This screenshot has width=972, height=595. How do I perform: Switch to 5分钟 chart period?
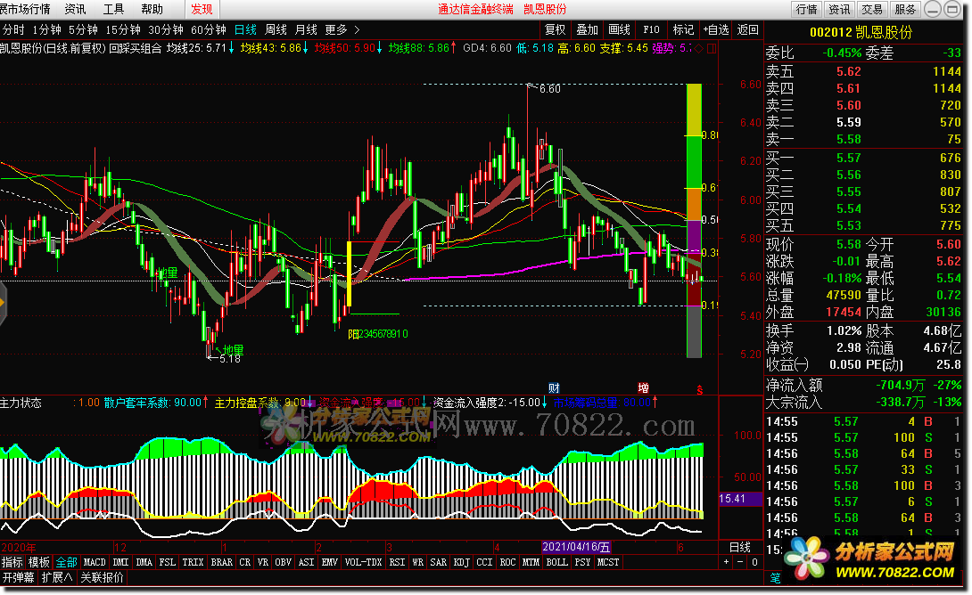[x=83, y=29]
